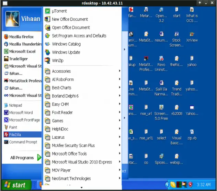Open Microsoft Visual Studio 2010 Express folder
This screenshot has width=217, height=191.
click(83, 162)
